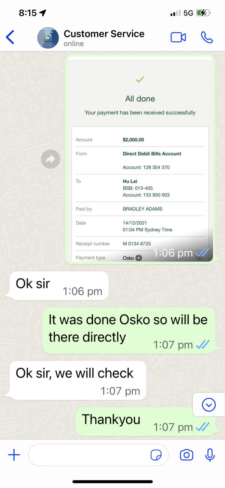Start a voice call using phone icon
225x488 pixels.
pyautogui.click(x=207, y=37)
